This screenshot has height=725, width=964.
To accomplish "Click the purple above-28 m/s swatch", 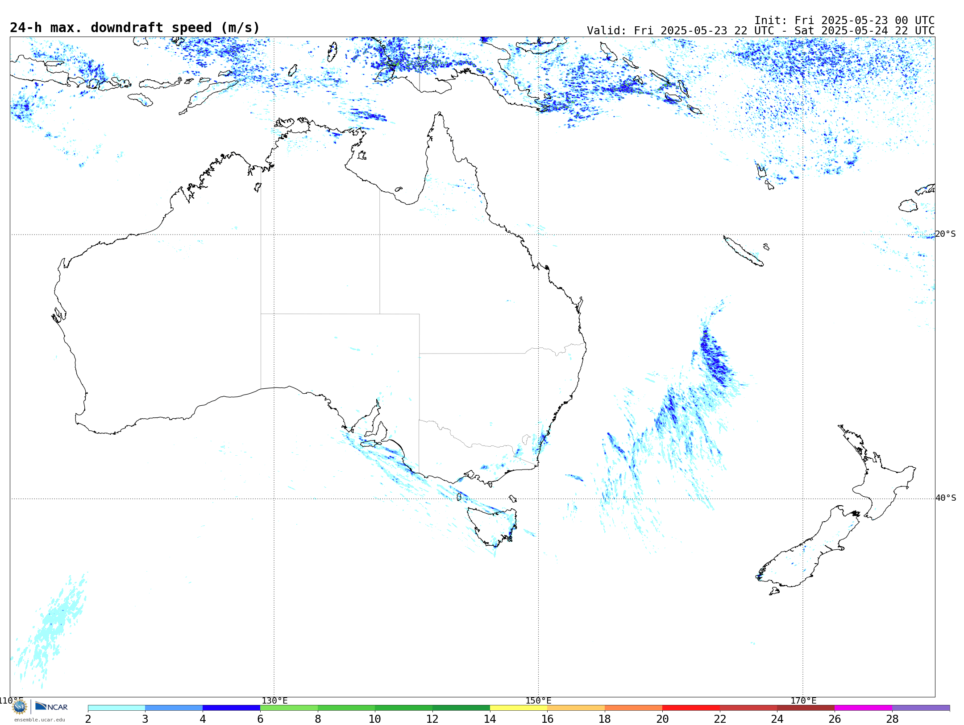I will tap(921, 708).
